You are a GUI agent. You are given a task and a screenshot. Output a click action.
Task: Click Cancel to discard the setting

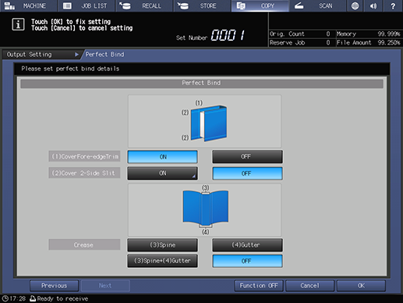[309, 286]
